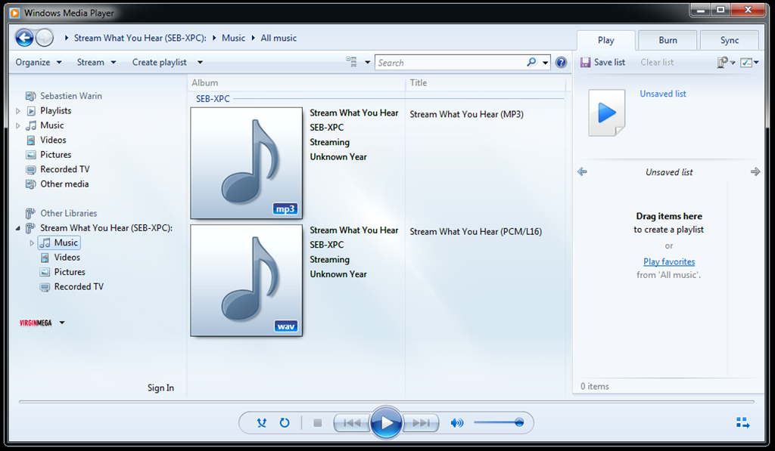The width and height of the screenshot is (775, 451).
Task: Click the Previous track button
Action: [x=352, y=423]
